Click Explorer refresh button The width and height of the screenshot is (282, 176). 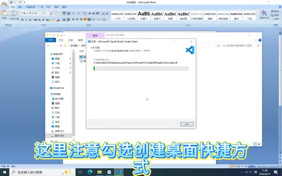point(219,45)
